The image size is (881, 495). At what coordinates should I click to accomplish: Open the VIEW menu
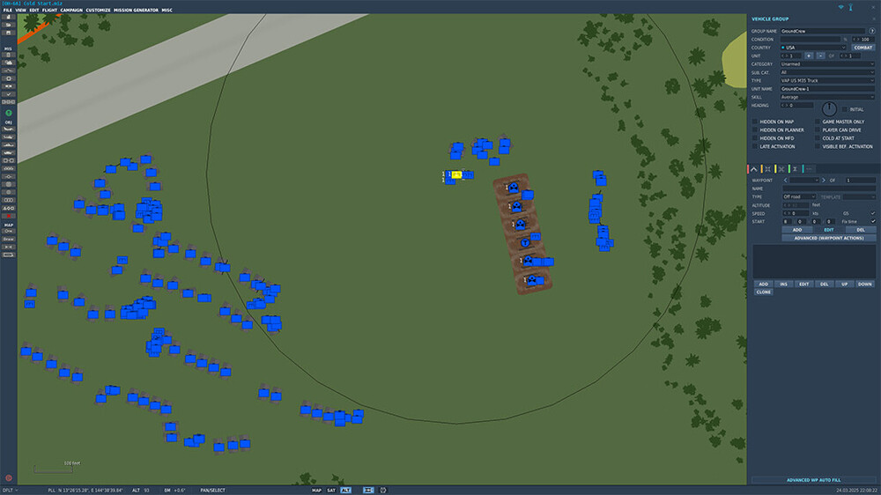[21, 10]
